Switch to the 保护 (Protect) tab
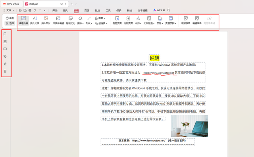The image size is (254, 157). [119, 10]
